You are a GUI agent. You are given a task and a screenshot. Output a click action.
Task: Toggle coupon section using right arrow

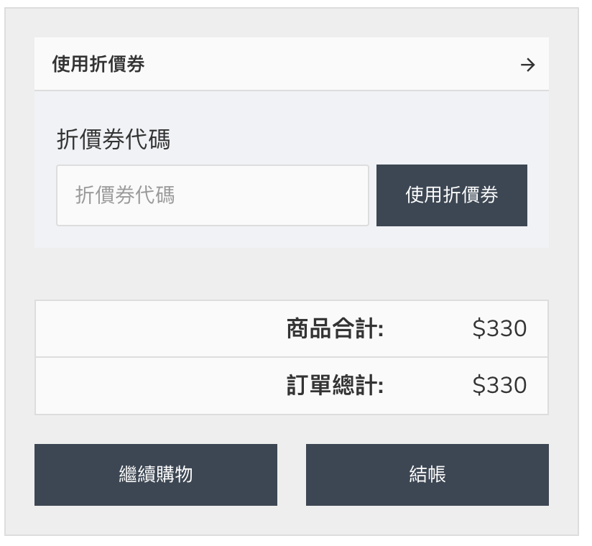pos(527,65)
